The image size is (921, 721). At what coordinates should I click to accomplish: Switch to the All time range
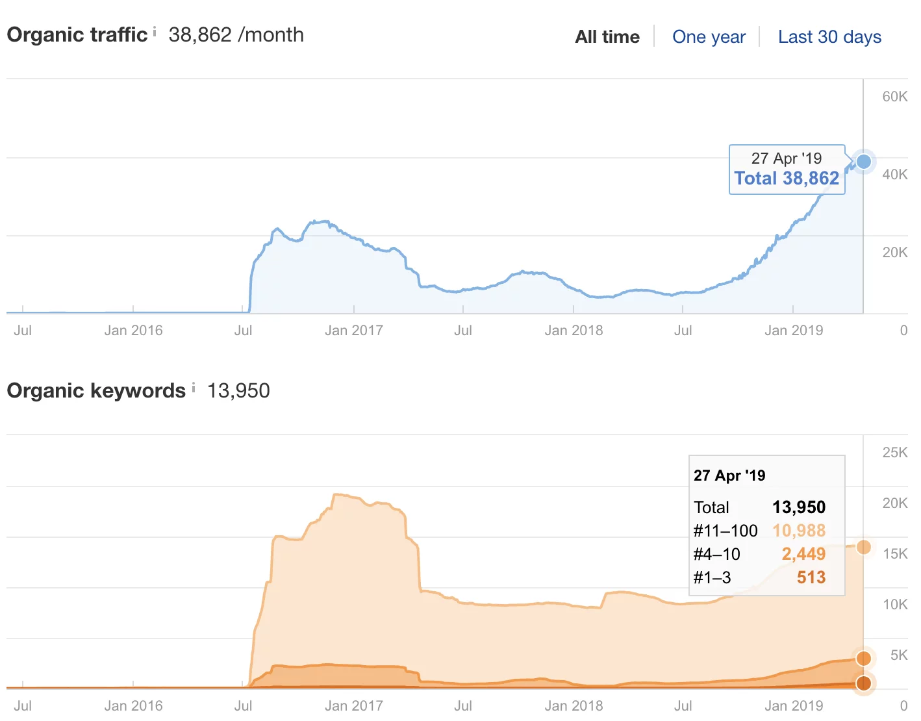point(607,37)
